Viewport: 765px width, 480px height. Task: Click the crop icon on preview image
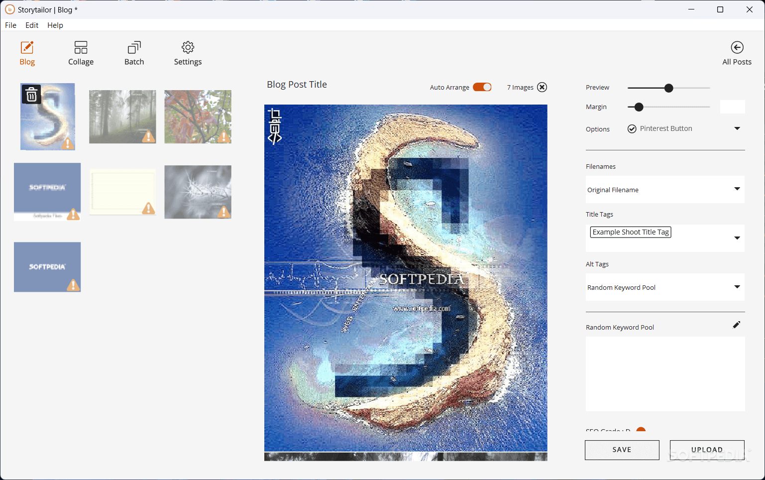275,114
